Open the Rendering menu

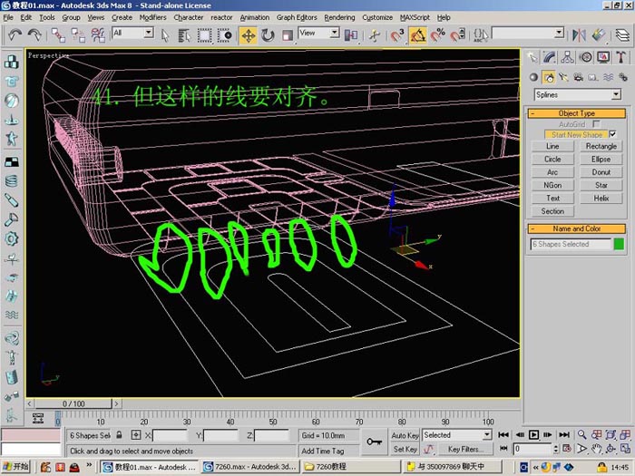click(339, 17)
